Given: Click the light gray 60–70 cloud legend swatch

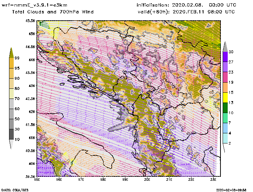Looking at the screenshot, I should (x=12, y=104).
